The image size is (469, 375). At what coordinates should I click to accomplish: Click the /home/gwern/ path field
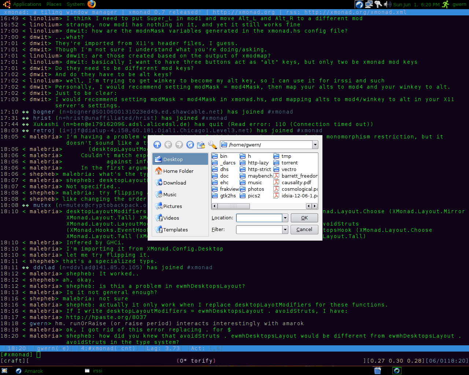[266, 145]
